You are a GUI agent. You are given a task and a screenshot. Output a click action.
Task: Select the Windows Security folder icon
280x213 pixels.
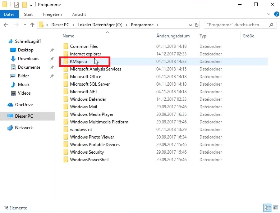[66, 152]
